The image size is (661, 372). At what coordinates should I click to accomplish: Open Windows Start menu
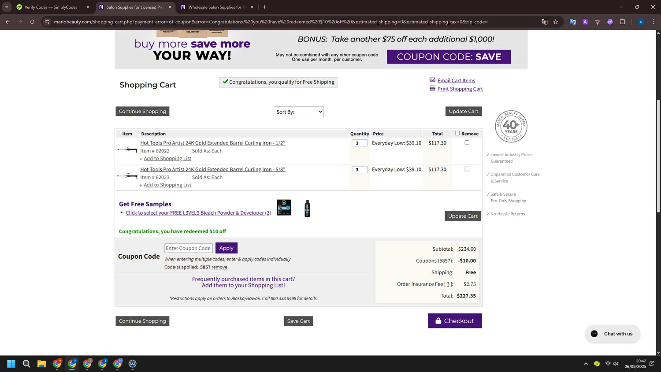(11, 364)
